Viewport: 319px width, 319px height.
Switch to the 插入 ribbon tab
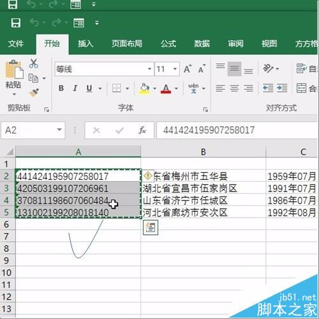tap(85, 43)
